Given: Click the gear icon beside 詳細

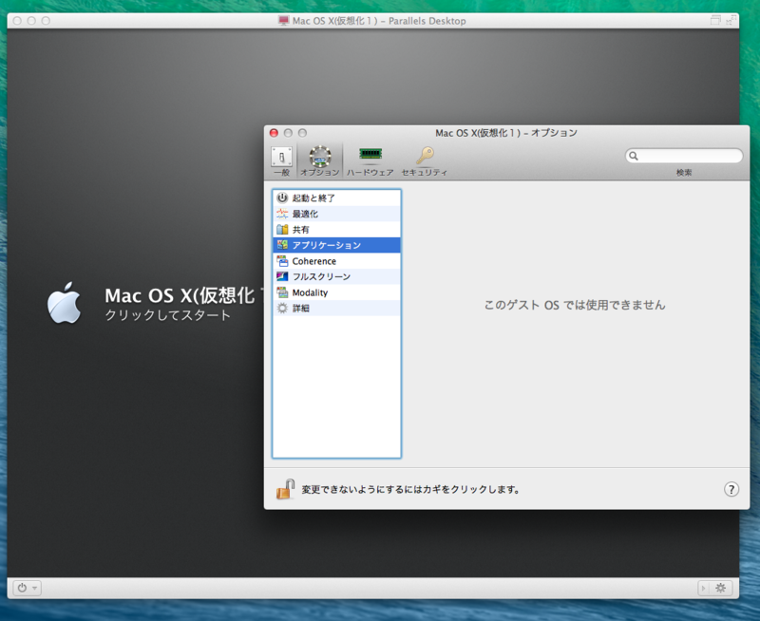Looking at the screenshot, I should [282, 308].
